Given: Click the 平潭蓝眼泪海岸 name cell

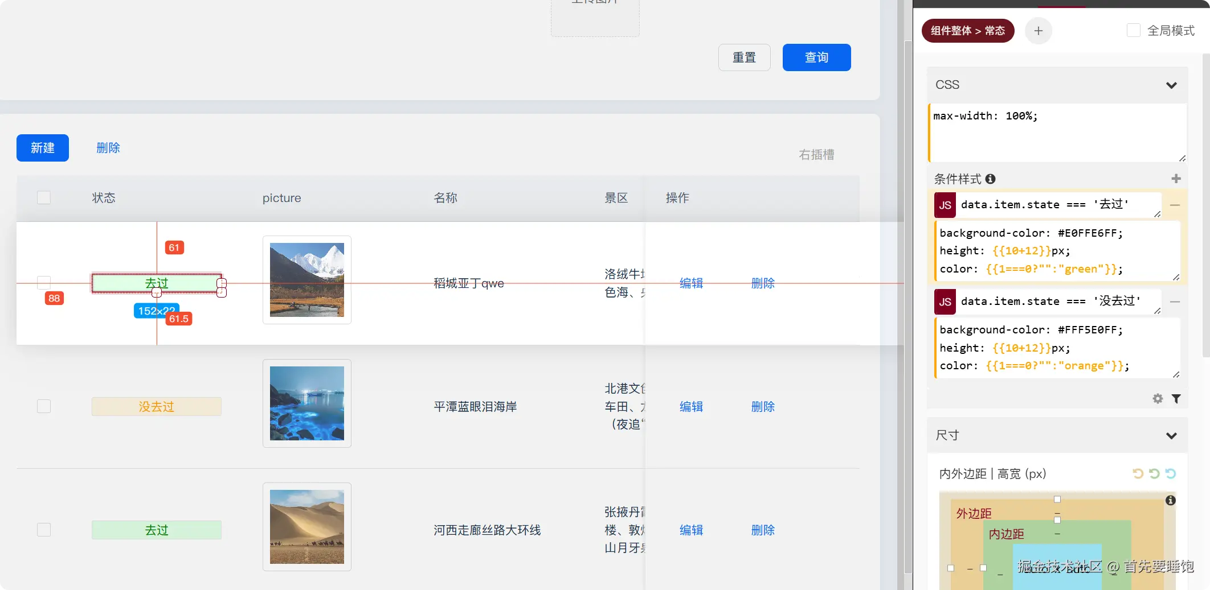Looking at the screenshot, I should tap(475, 406).
